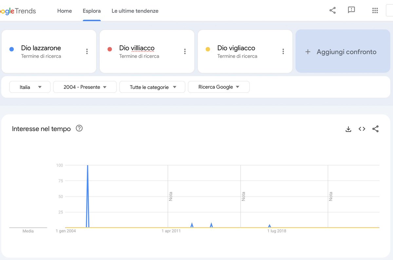This screenshot has height=260, width=393.
Task: Open the Google apps grid
Action: click(x=375, y=10)
